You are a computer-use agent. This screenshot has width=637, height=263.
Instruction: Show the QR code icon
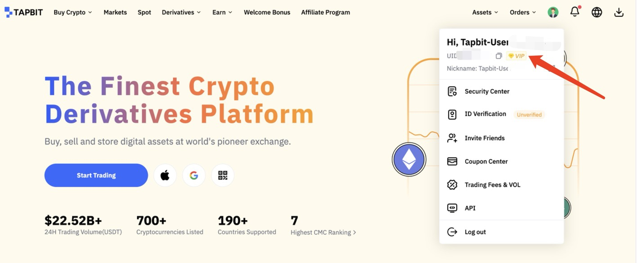(223, 175)
